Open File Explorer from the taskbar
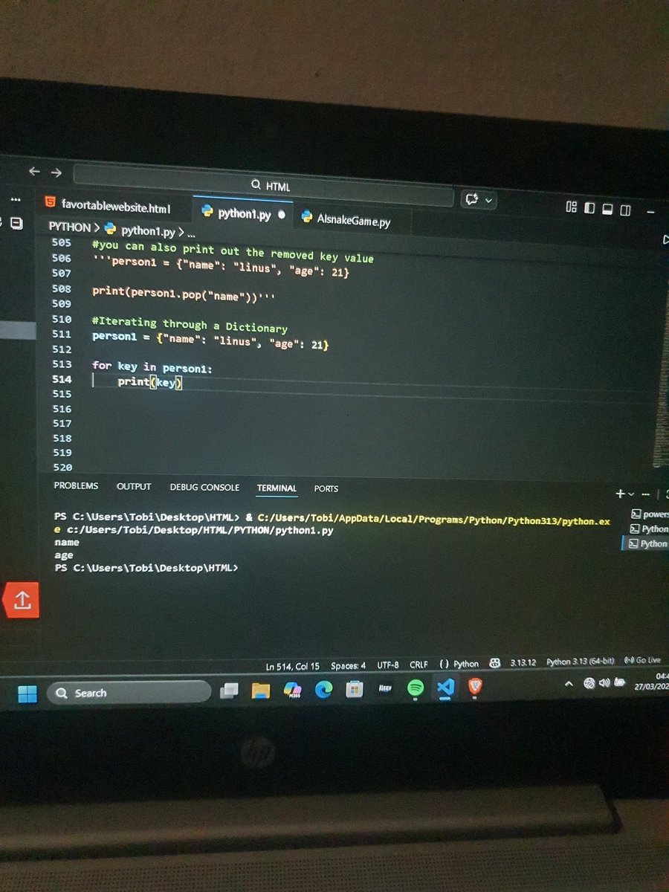669x892 pixels. (x=260, y=691)
